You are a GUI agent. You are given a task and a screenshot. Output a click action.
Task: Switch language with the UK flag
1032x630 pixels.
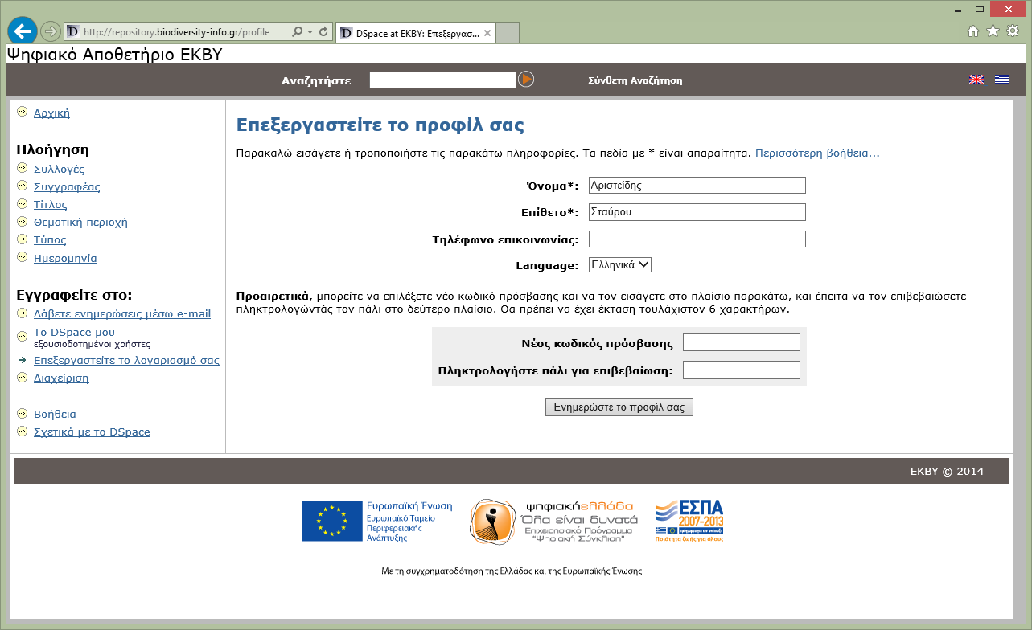tap(976, 80)
